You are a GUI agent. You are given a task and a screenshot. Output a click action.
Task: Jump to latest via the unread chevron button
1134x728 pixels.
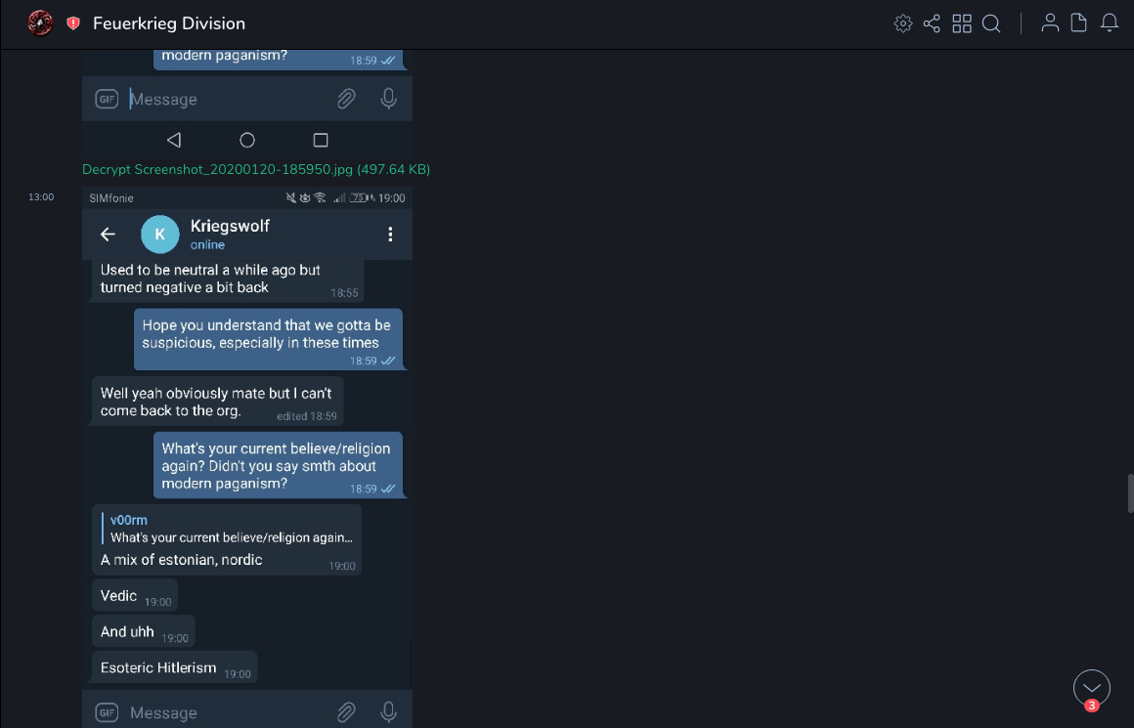pos(1091,688)
